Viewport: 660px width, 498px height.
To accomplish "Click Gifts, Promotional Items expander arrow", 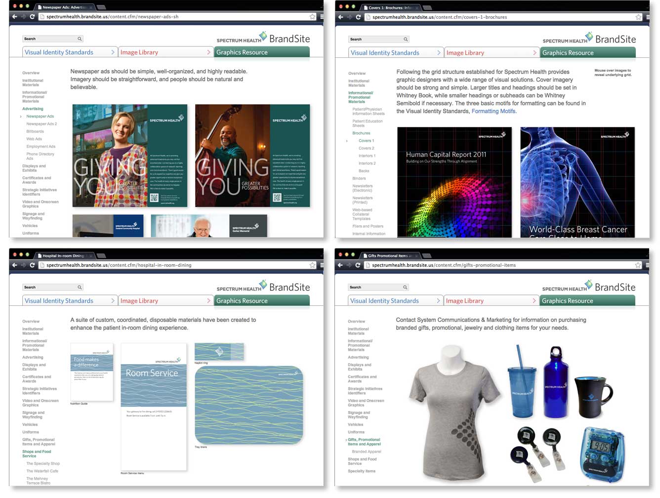I will [345, 440].
